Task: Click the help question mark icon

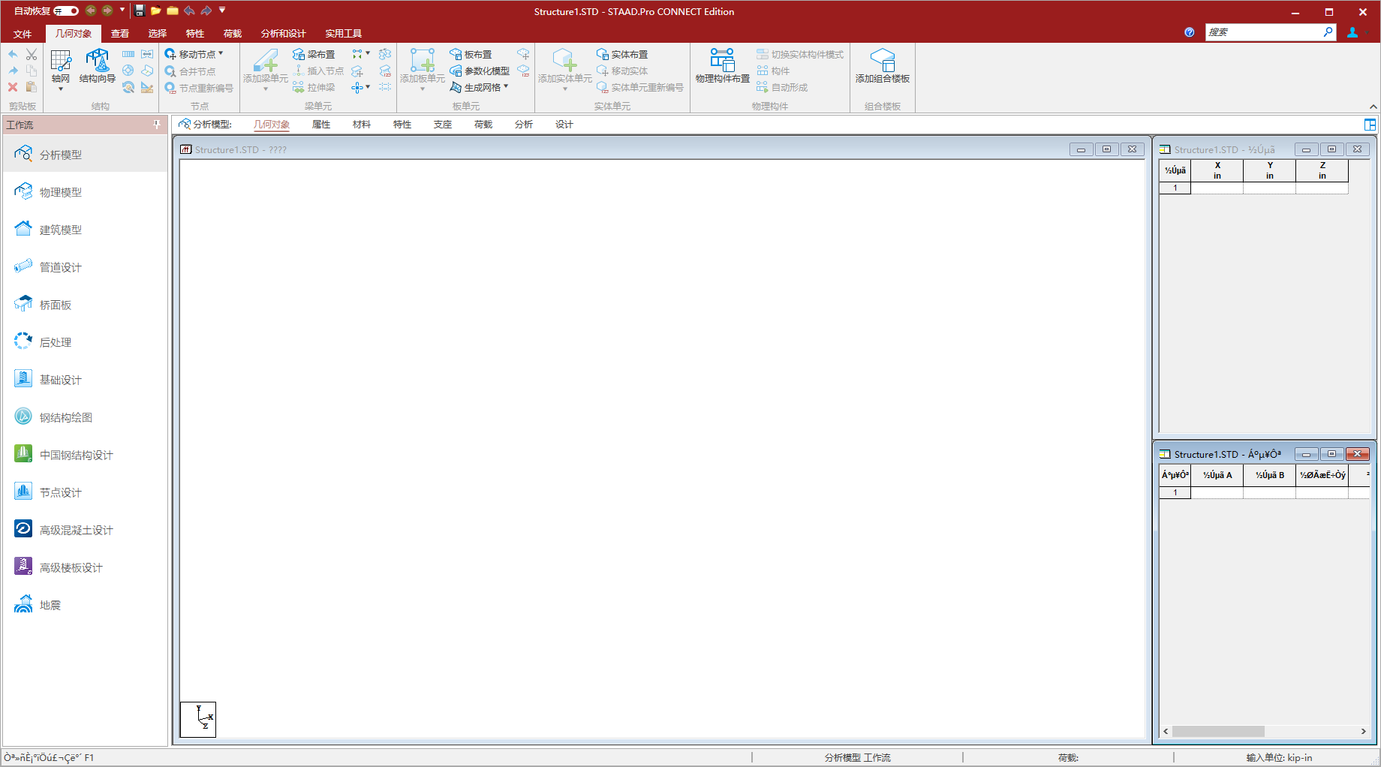Action: click(x=1189, y=32)
